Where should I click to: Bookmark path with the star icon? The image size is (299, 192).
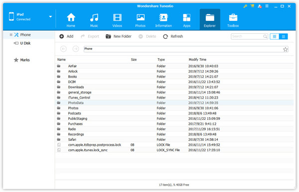point(285,49)
